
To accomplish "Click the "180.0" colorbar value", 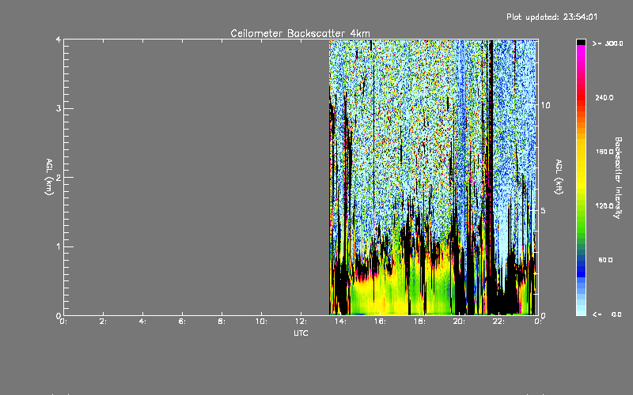I will tap(605, 152).
